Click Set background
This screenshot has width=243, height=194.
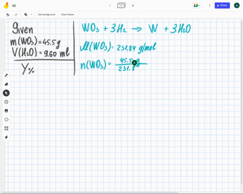47,15
